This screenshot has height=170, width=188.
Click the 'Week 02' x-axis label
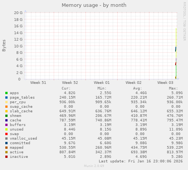[x=134, y=83]
